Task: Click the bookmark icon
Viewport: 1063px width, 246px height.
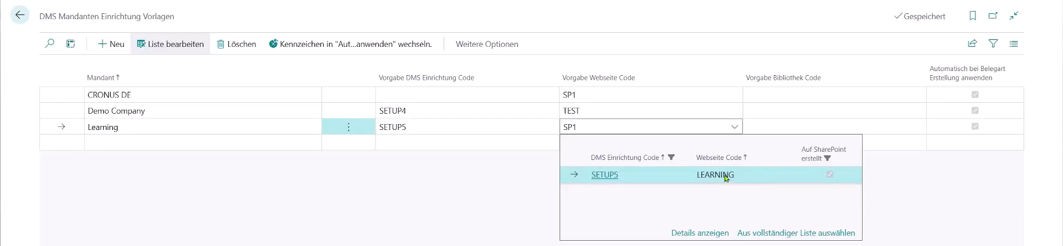Action: [973, 16]
